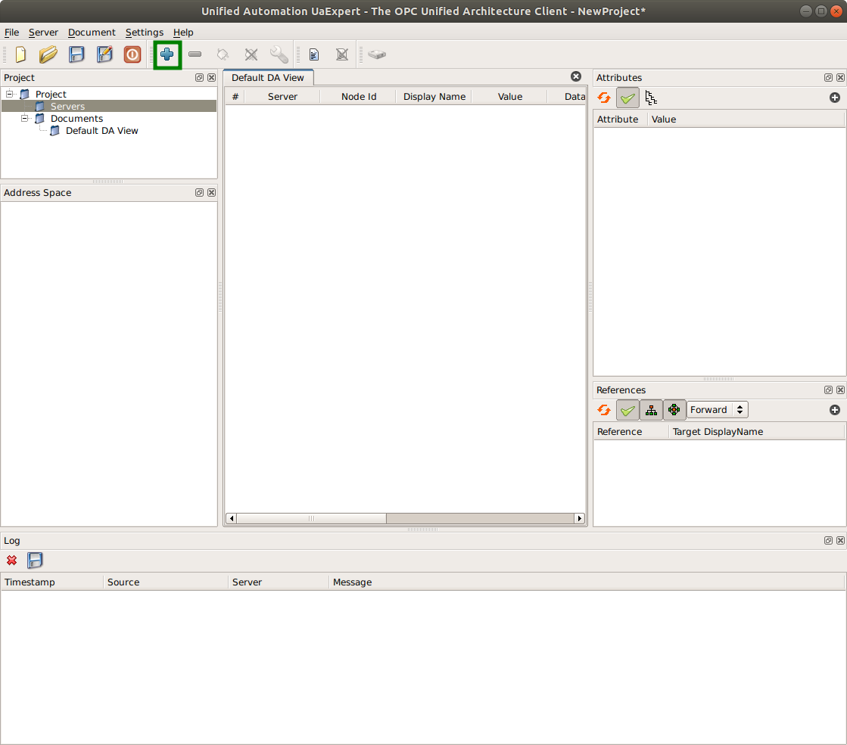This screenshot has width=847, height=745.
Task: Toggle the Attributes green checkmark button
Action: tap(627, 98)
